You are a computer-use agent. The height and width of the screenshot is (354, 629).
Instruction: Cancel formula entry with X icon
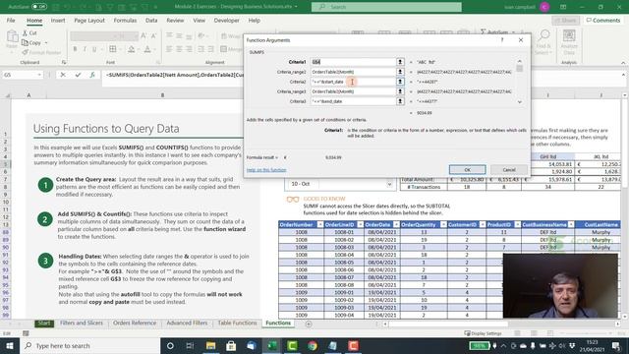click(63, 75)
